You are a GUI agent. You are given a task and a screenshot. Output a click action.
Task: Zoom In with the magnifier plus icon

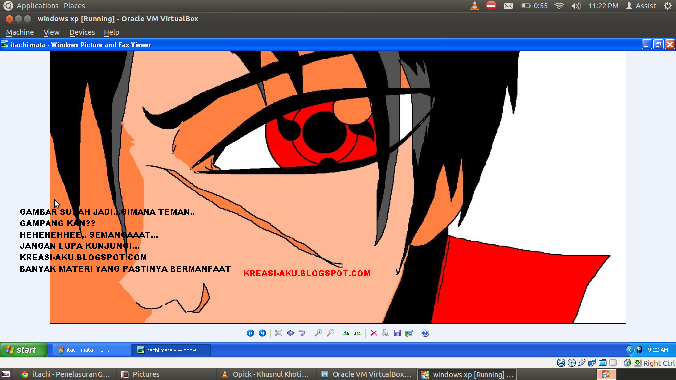click(318, 333)
